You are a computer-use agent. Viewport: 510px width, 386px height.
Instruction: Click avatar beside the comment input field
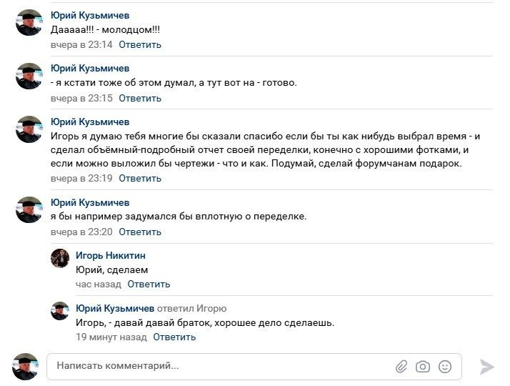[x=26, y=367]
